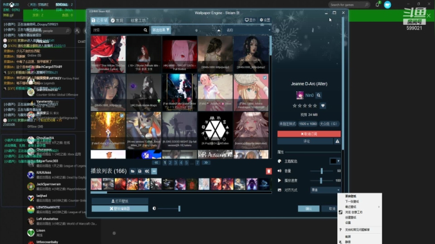
Task: Go to wallpaper page 4
Action: (x=181, y=162)
